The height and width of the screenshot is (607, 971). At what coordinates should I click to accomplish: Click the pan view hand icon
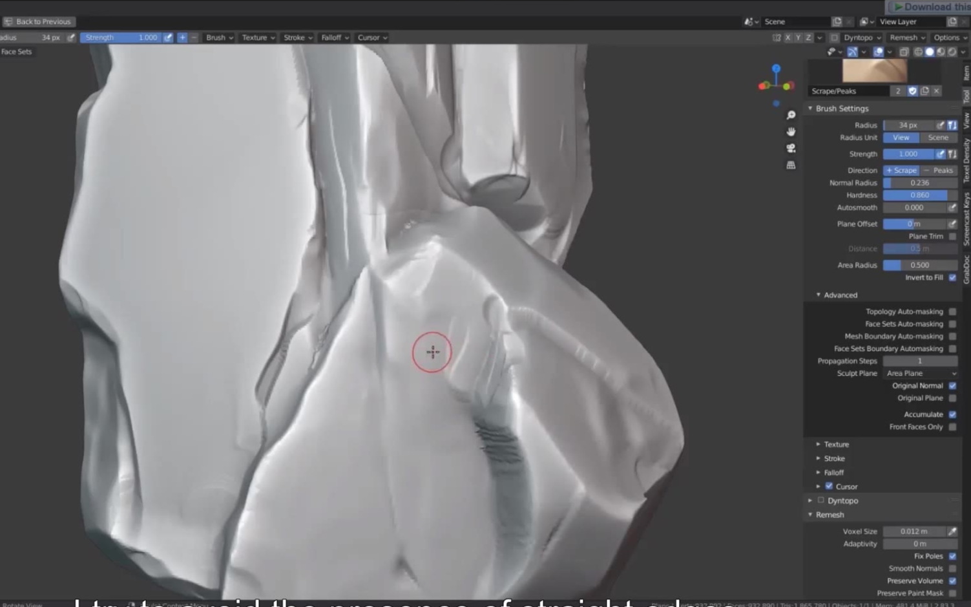(791, 132)
